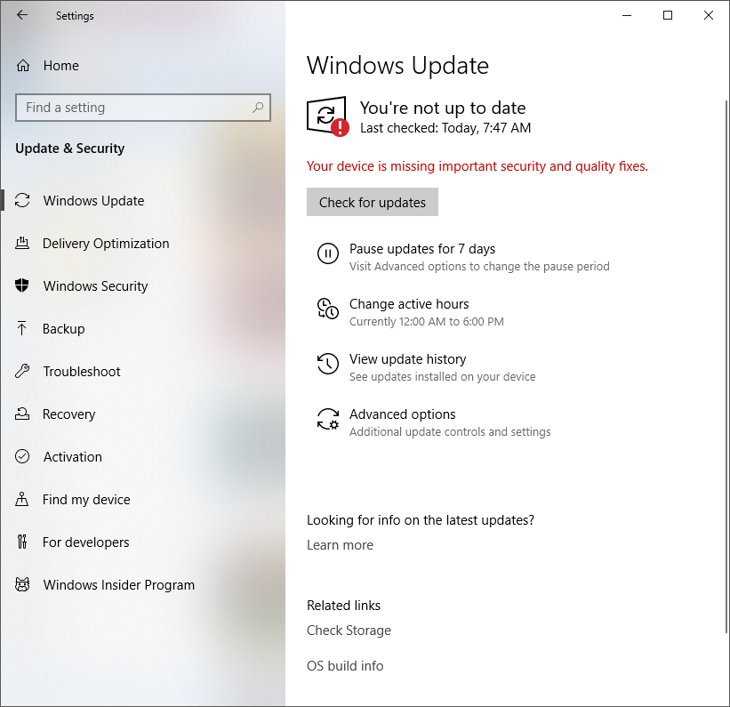Go to Settings Home
730x707 pixels.
(142, 66)
